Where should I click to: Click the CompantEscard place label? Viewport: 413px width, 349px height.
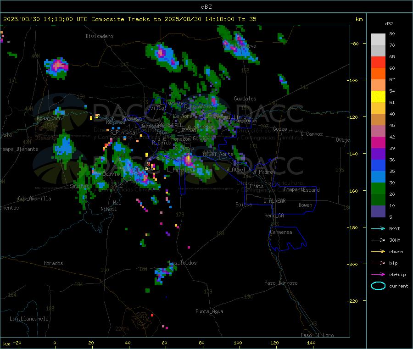(301, 190)
